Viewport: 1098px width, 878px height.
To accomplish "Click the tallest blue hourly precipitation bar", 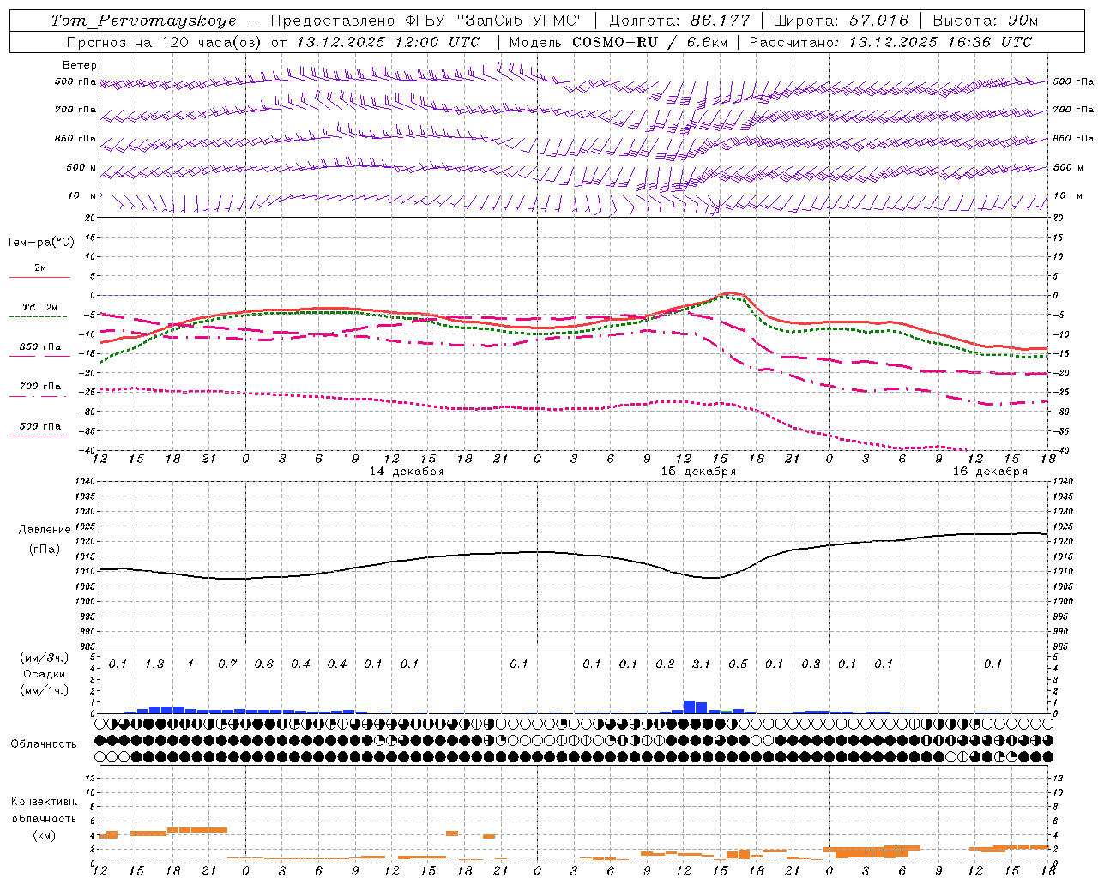I will pos(689,707).
